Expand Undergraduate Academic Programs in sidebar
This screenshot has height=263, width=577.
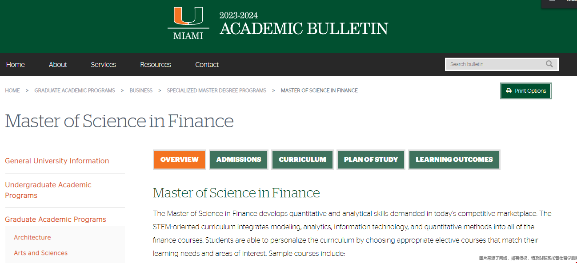(x=48, y=190)
